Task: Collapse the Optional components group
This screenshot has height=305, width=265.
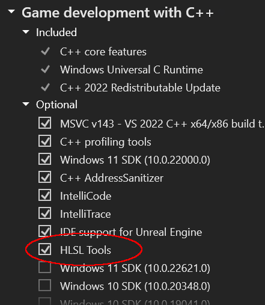Action: tap(26, 104)
